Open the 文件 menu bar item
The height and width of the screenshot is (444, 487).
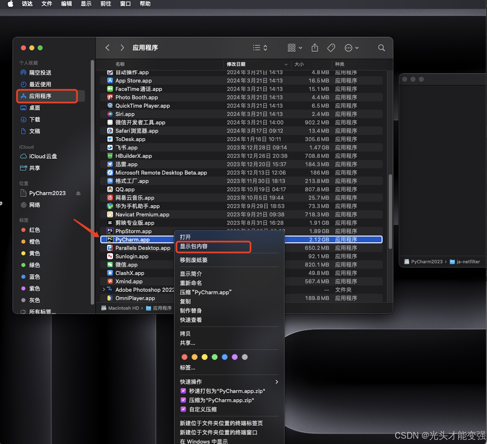[x=47, y=4]
